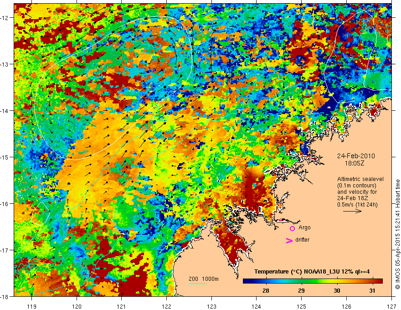401x310 pixels.
Task: Click the temperature color bar
Action: click(313, 281)
